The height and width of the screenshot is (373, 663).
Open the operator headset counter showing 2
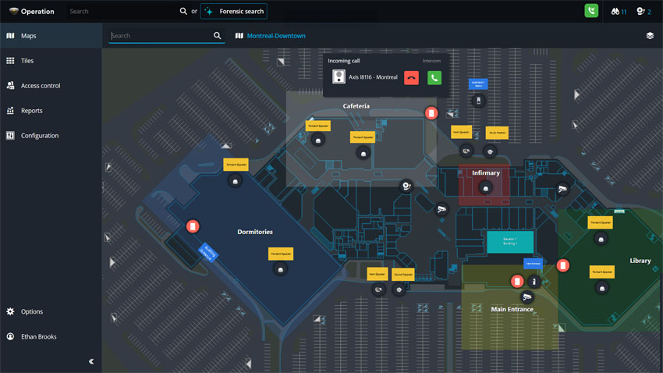[x=644, y=12]
